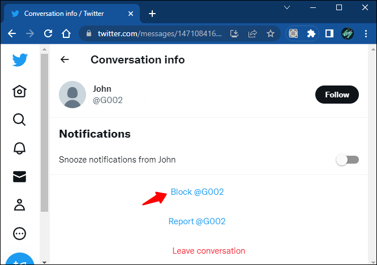Click the right page scrollbar up arrow
The height and width of the screenshot is (265, 377).
point(373,49)
